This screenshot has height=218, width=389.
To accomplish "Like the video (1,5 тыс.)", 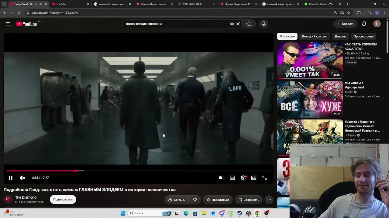I will pyautogui.click(x=177, y=200).
